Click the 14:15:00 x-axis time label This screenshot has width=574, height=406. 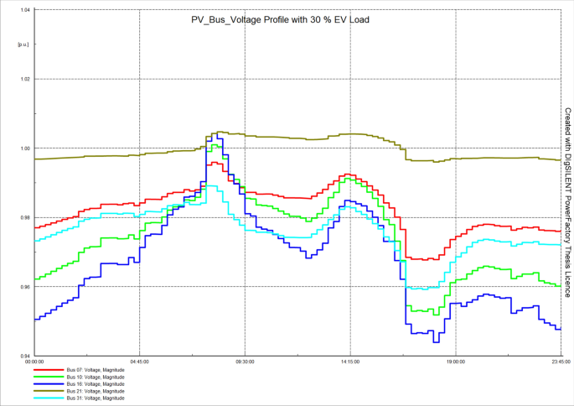click(349, 362)
